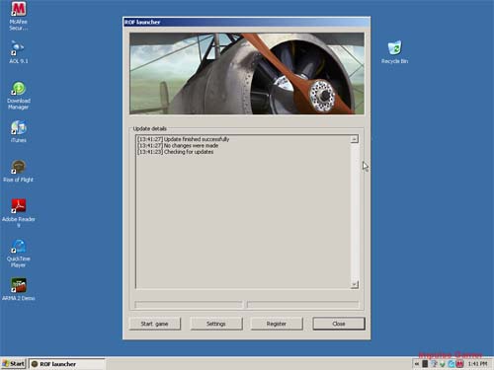494x370 pixels.
Task: Click the update log scroll-down arrow
Action: [355, 284]
